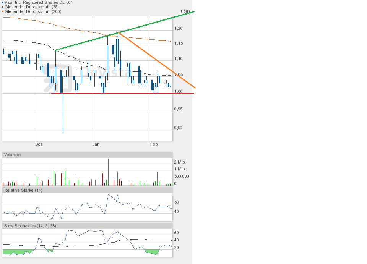Click the Feb month label on the time axis
The height and width of the screenshot is (264, 367).
pos(154,144)
